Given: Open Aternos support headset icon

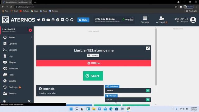Looking at the screenshot, I should (x=67, y=20).
